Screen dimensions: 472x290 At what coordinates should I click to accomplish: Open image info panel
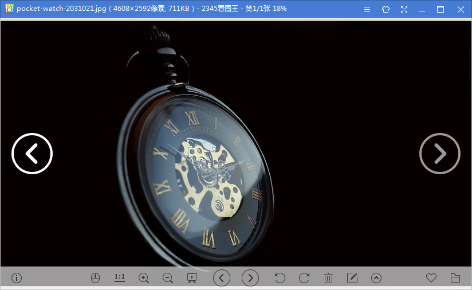click(17, 278)
